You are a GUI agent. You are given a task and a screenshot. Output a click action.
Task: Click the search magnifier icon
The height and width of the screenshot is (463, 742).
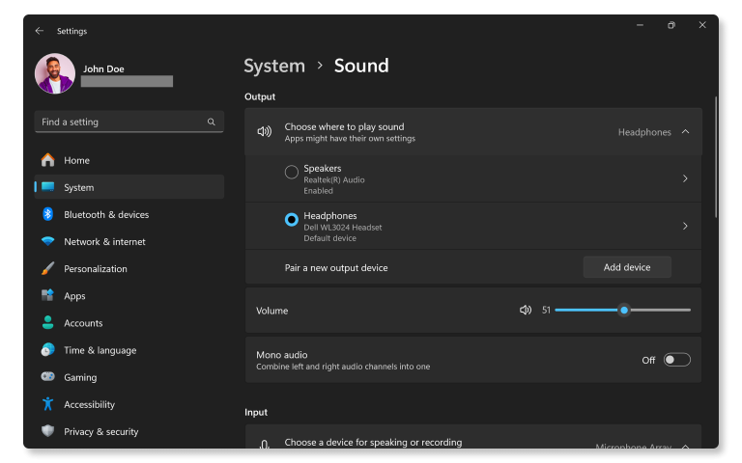pyautogui.click(x=211, y=122)
